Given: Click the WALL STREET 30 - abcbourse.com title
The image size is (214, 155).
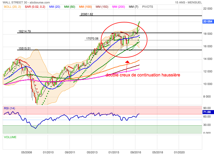Looking at the screenshot, I should coord(26,2).
